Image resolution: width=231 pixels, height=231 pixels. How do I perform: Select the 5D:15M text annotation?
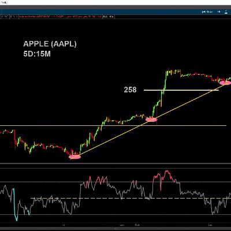click(x=37, y=54)
